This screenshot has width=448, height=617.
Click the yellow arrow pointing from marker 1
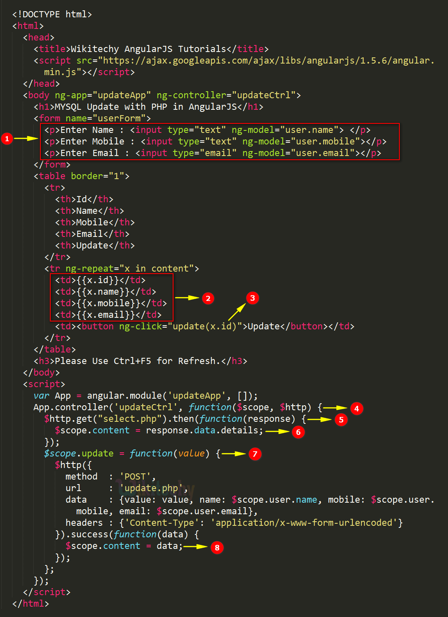26,139
